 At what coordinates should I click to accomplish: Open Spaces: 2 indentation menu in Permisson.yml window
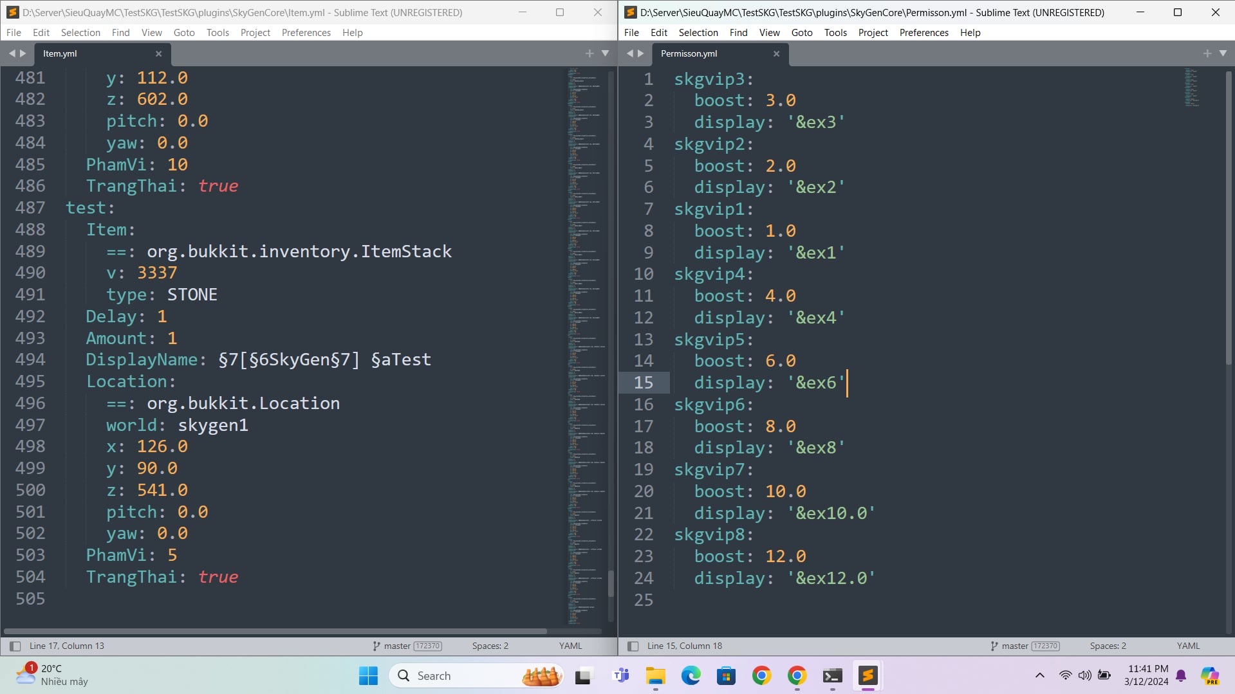coord(1108,646)
